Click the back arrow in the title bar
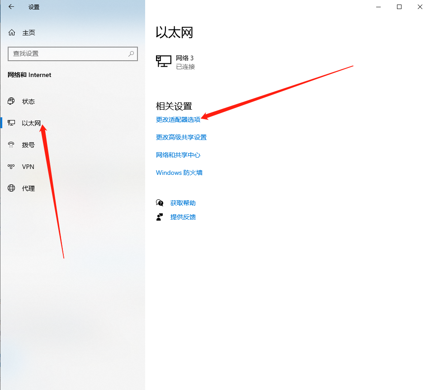Viewport: 430px width, 390px height. pyautogui.click(x=11, y=7)
